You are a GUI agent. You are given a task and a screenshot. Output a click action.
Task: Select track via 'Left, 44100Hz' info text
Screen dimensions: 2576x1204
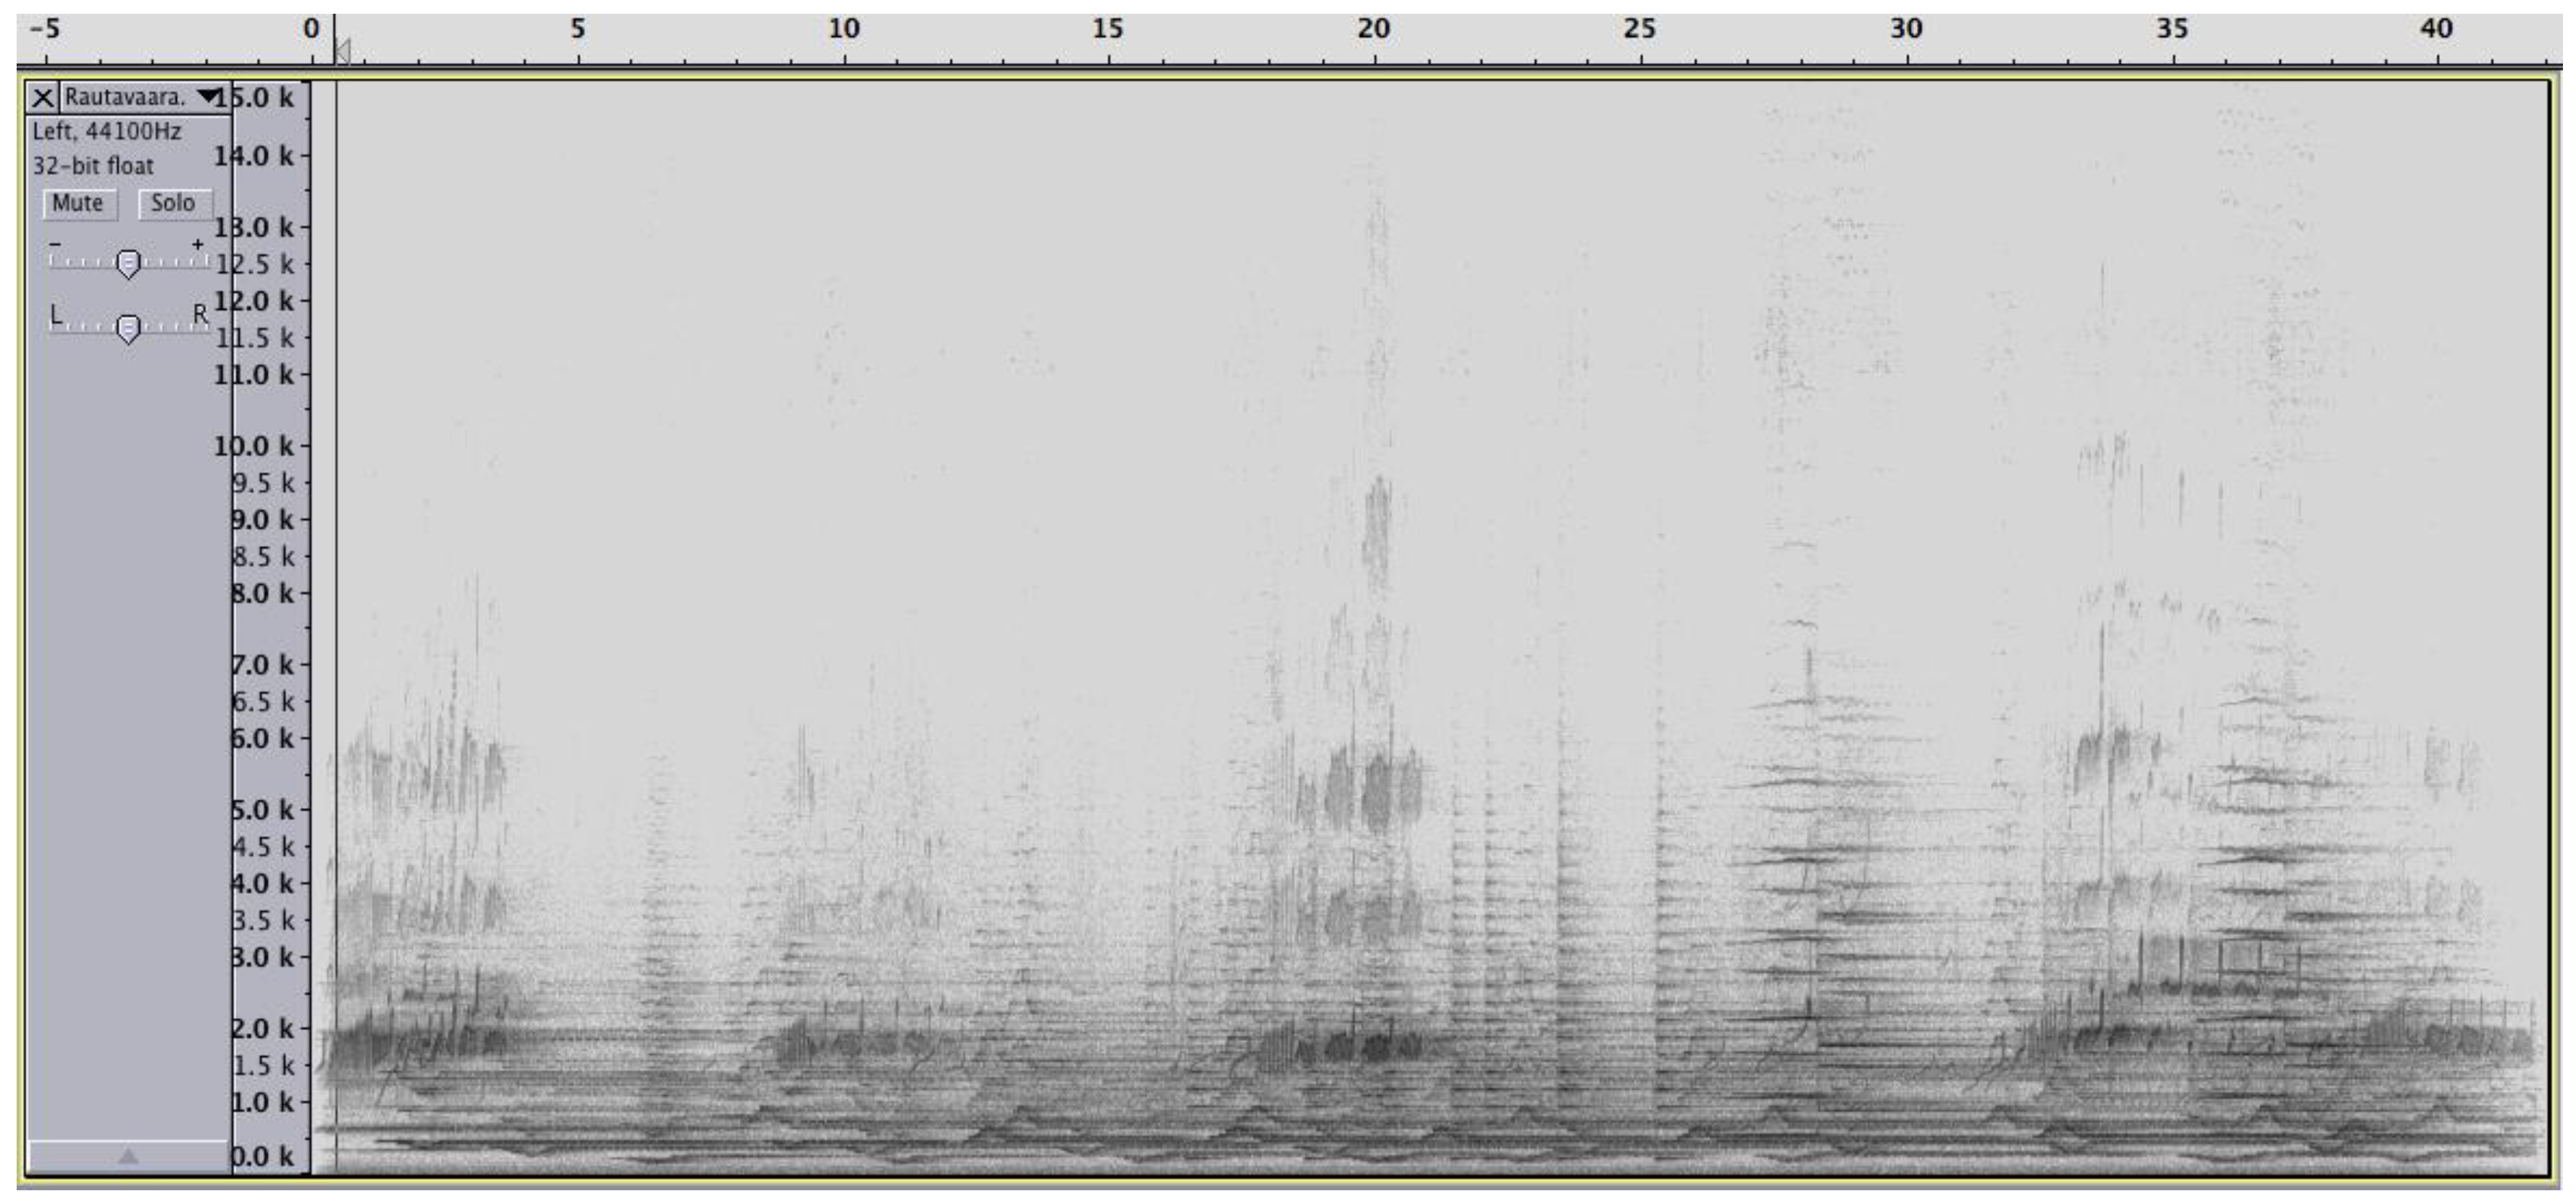pos(107,131)
